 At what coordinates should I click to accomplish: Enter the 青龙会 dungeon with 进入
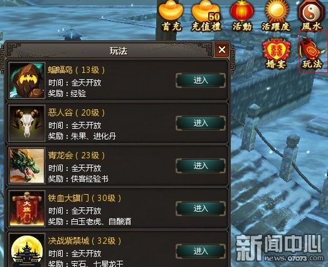201,166
